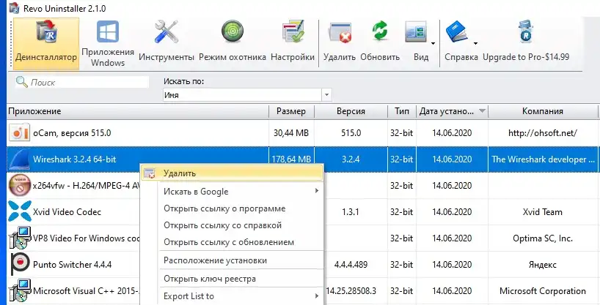The image size is (600, 305).
Task: Click version 1.3.1 cell
Action: click(351, 212)
